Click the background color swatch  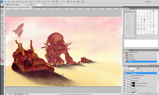point(3,61)
